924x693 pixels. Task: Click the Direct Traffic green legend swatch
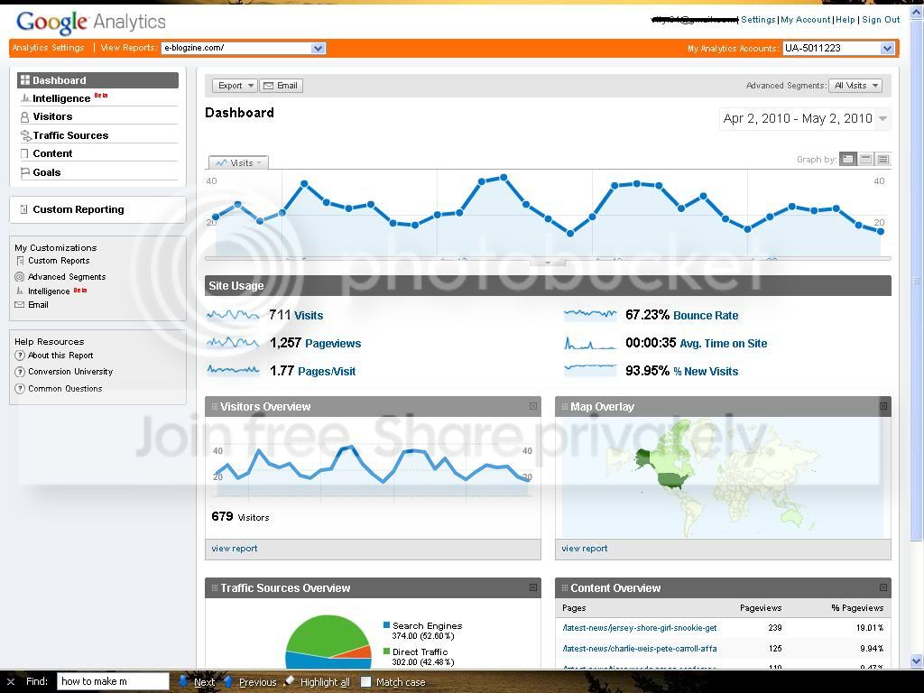[x=386, y=651]
